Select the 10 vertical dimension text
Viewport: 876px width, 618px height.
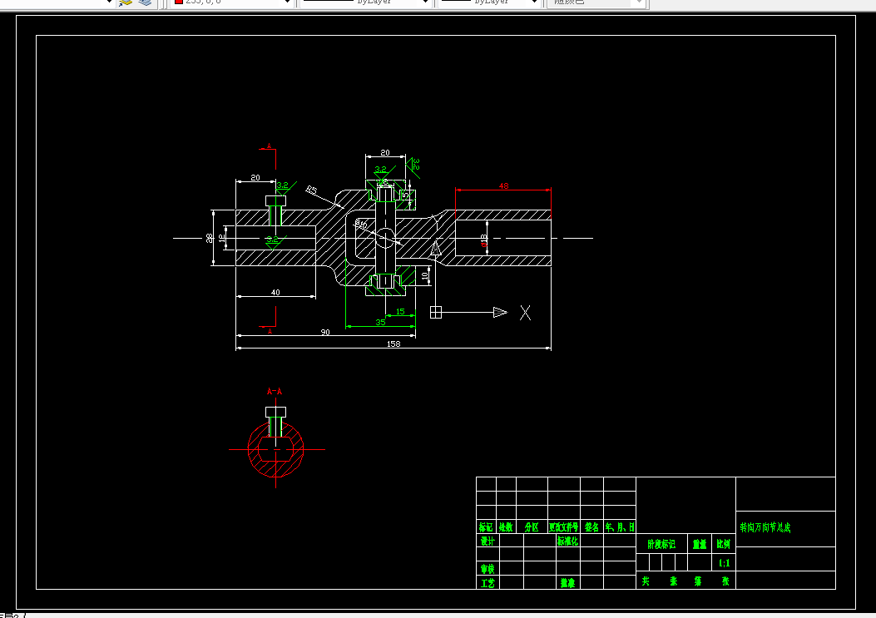pyautogui.click(x=424, y=276)
